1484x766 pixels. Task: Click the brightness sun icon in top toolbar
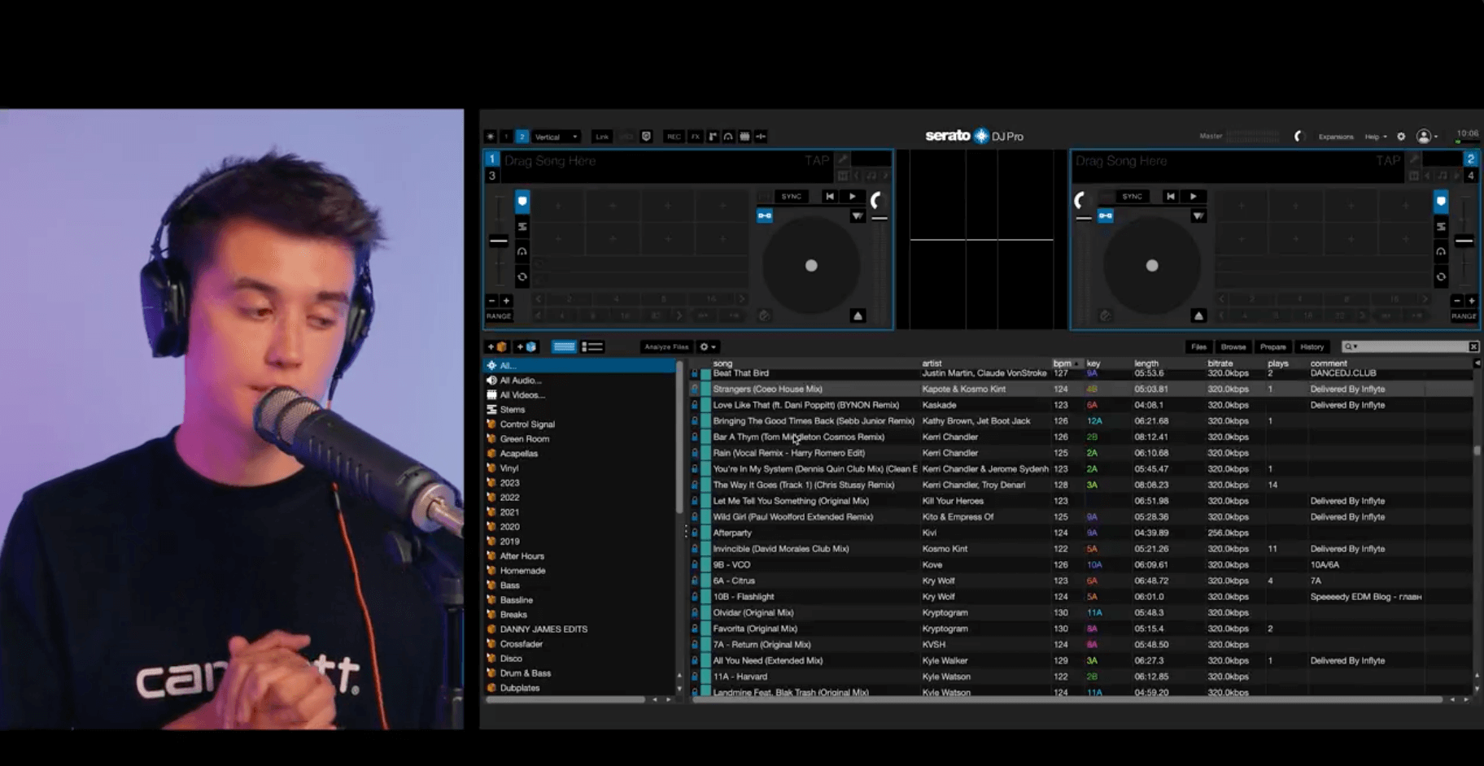pos(490,137)
